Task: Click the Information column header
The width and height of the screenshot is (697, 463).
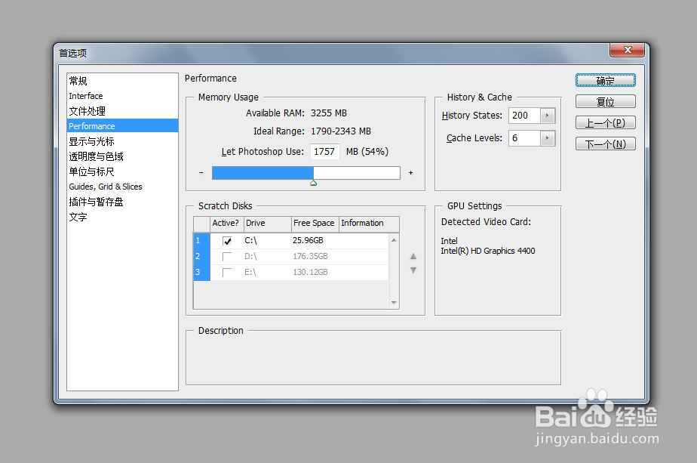Action: [369, 224]
